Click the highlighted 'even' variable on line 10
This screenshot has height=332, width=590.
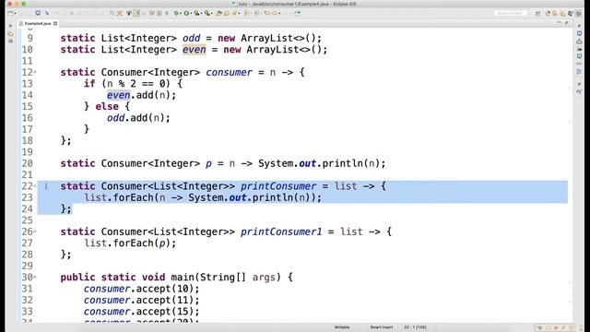tap(195, 49)
